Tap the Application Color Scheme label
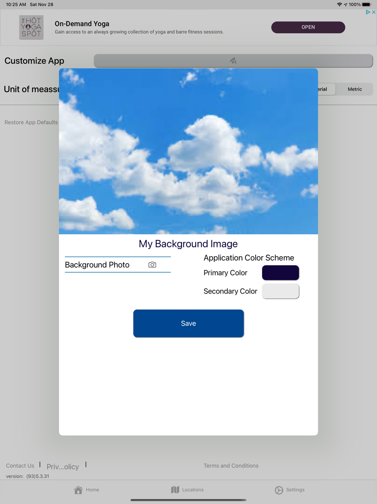This screenshot has width=377, height=504. pos(249,258)
